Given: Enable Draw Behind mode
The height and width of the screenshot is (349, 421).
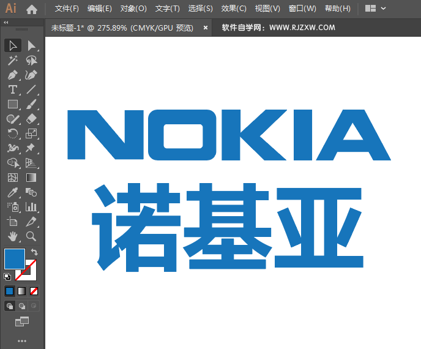Looking at the screenshot, I should (x=22, y=306).
